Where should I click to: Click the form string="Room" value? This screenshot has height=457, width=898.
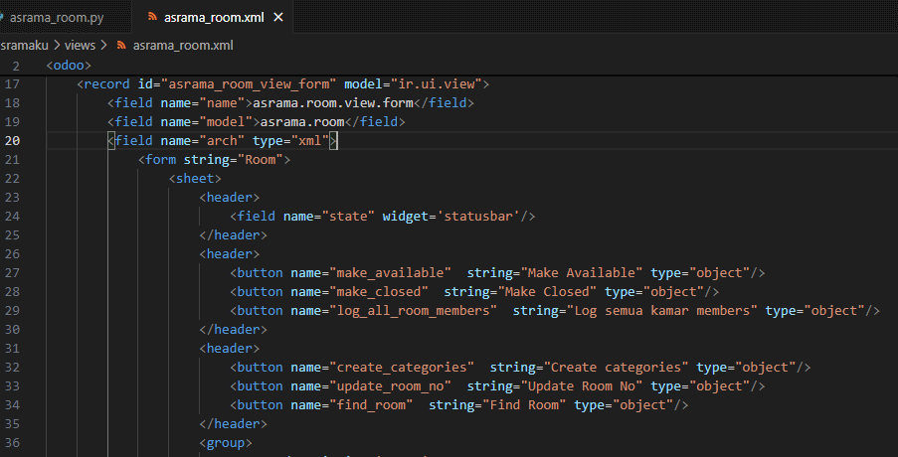pos(260,160)
